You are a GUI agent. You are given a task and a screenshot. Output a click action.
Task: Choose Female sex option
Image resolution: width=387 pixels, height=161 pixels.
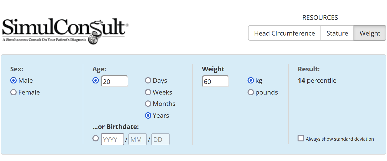(x=14, y=92)
